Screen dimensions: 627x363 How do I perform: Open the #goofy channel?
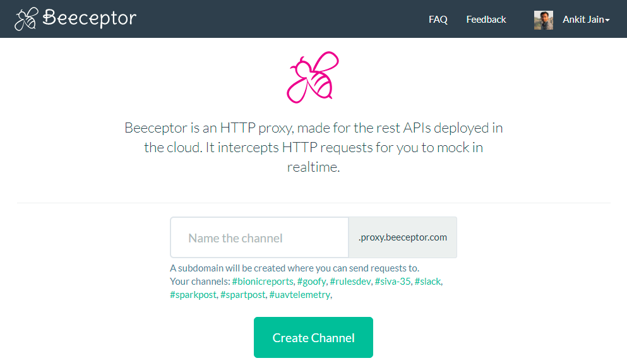(311, 282)
